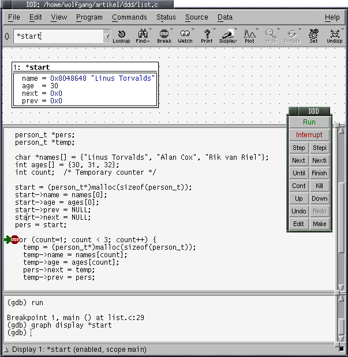Viewport: 348px width, 357px height.
Task: Select the breakpoint stop sign in source
Action: point(14,239)
